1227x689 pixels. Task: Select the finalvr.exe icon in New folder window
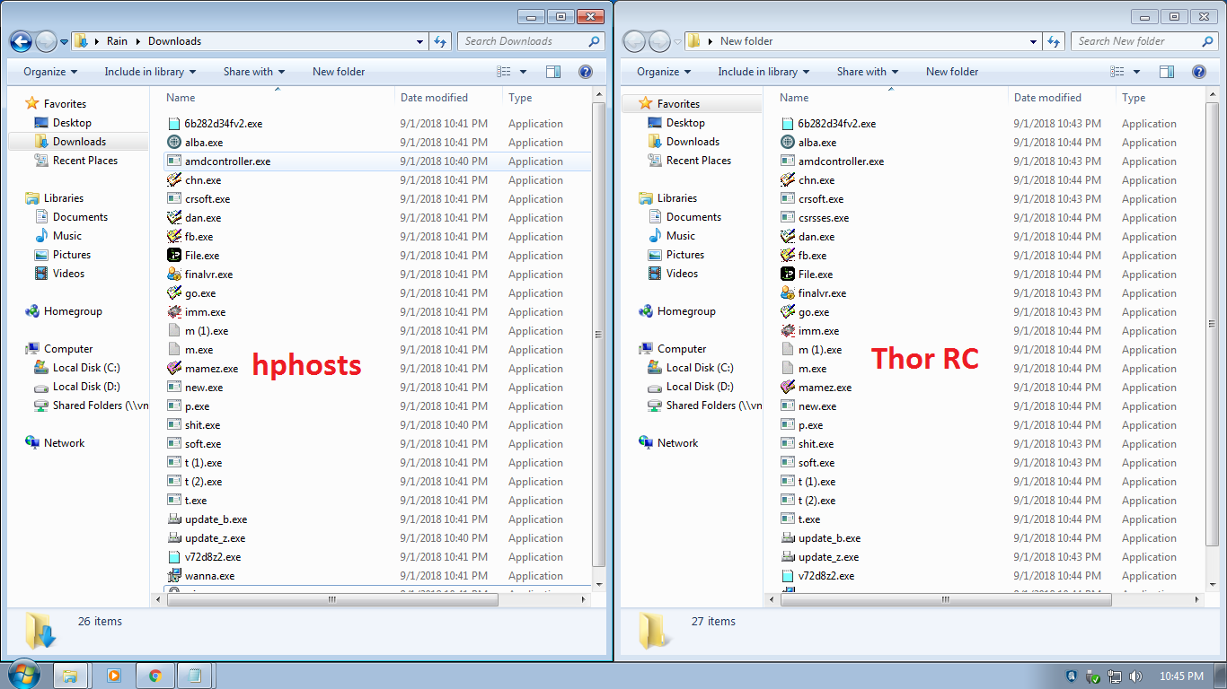789,293
